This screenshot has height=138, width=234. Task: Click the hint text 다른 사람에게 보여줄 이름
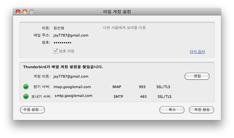[124, 28]
